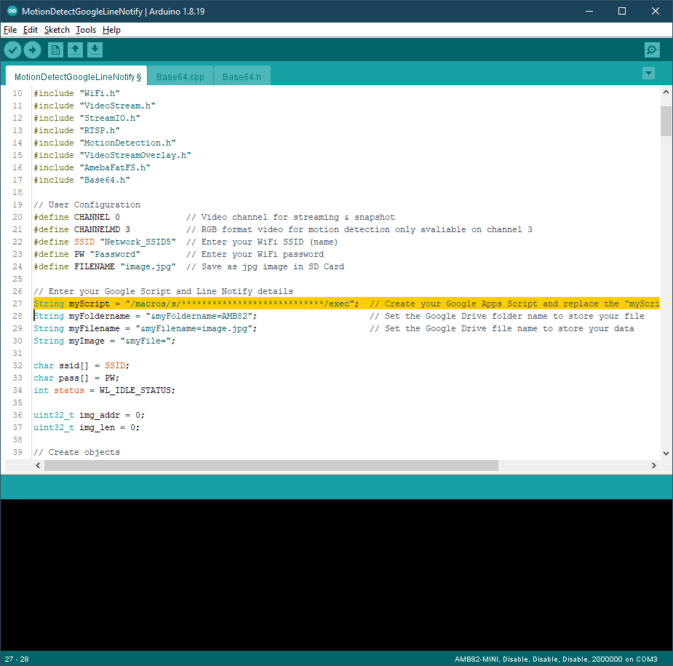The image size is (673, 666).
Task: Click the Verify checkmark button
Action: pos(13,50)
